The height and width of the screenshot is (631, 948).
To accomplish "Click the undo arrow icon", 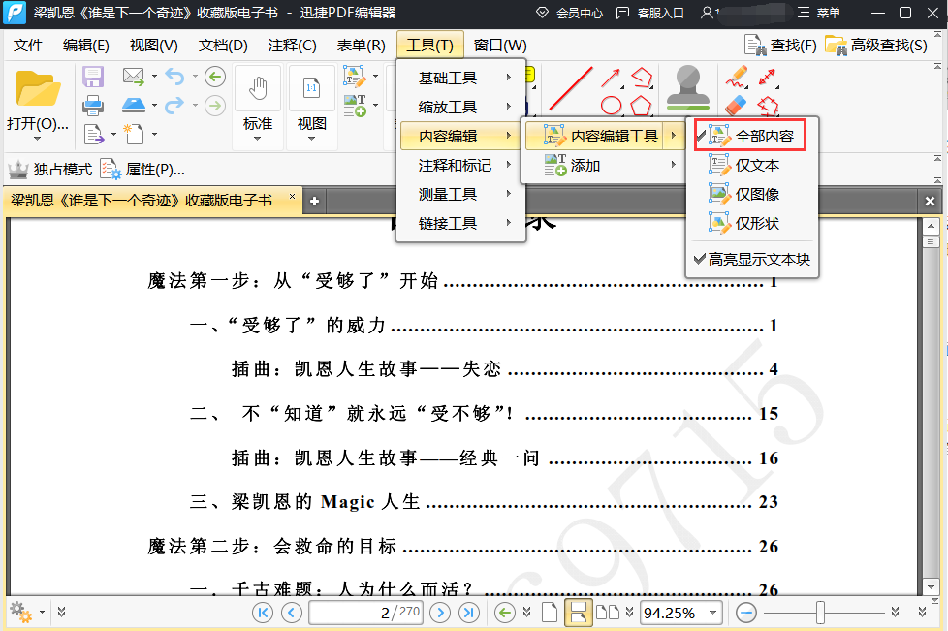I will [x=174, y=77].
